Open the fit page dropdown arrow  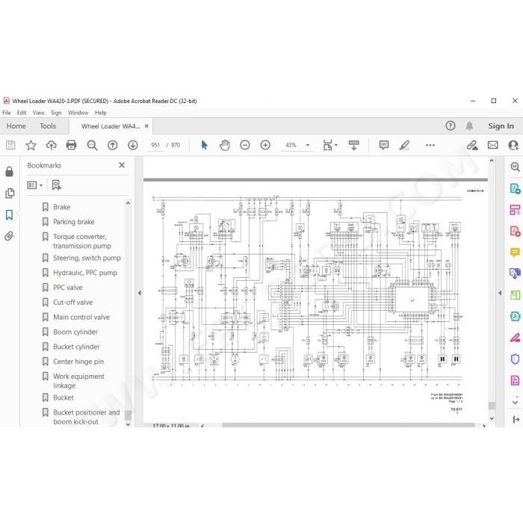click(x=336, y=145)
